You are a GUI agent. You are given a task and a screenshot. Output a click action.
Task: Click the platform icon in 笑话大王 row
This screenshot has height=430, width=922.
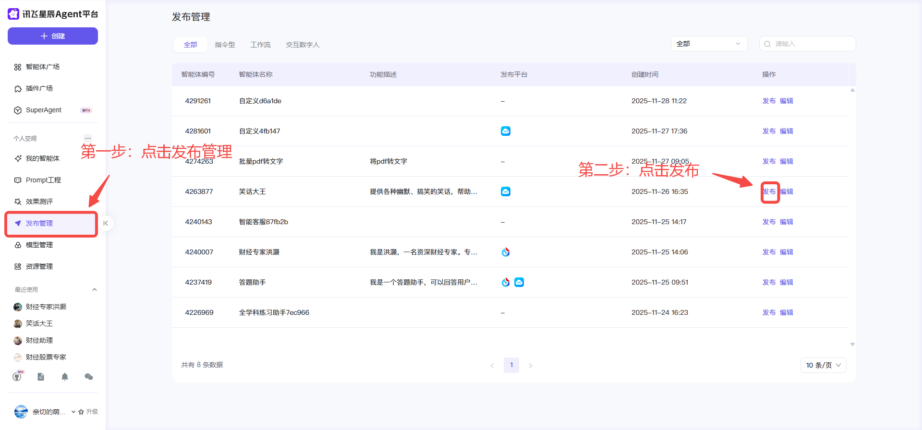click(506, 191)
